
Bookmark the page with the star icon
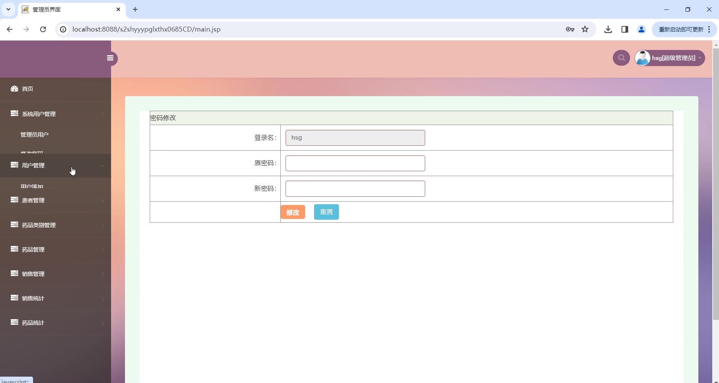(x=585, y=29)
